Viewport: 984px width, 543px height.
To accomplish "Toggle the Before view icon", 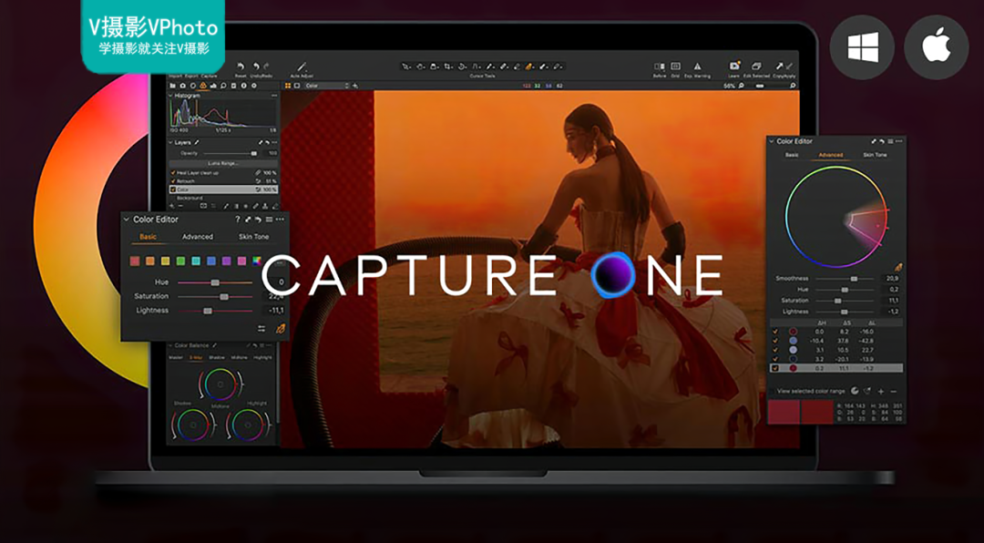I will point(660,67).
